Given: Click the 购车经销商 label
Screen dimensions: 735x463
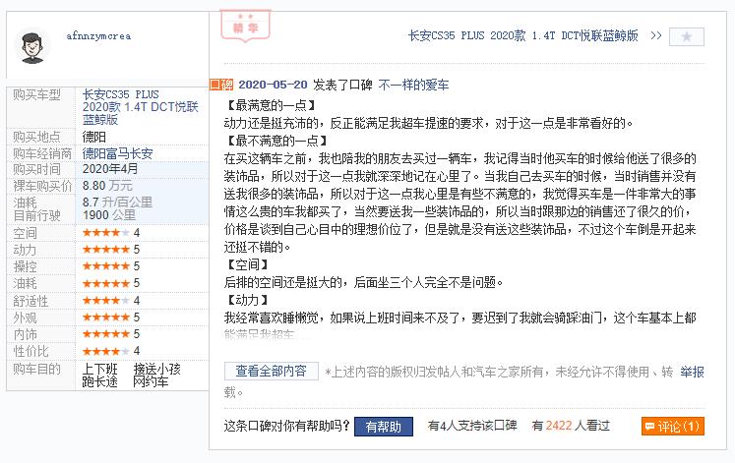Looking at the screenshot, I should point(42,153).
